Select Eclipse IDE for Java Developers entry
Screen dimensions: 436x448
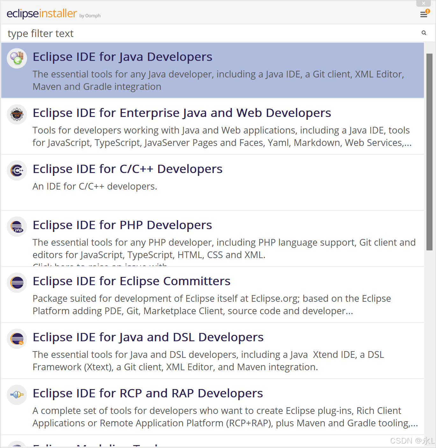[122, 57]
